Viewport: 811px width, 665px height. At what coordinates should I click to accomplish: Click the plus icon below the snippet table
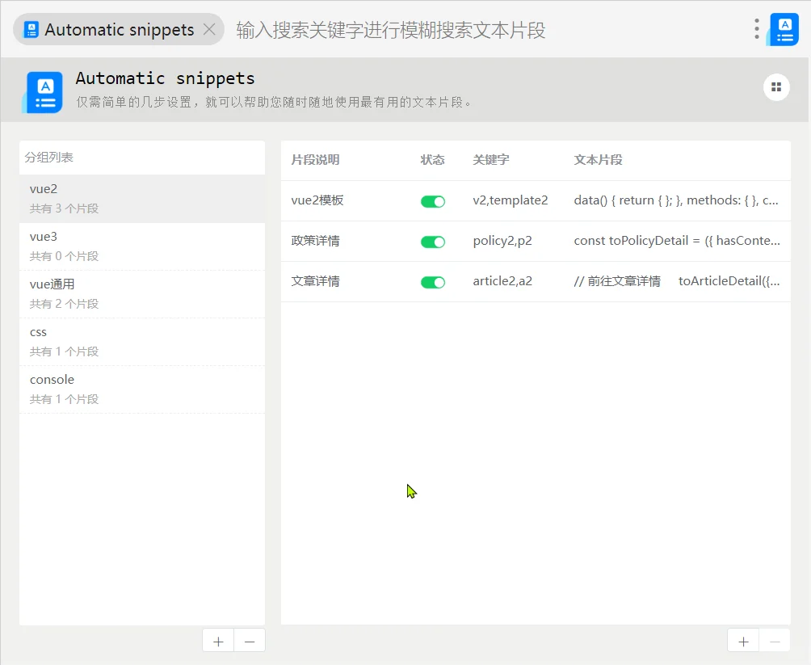tap(742, 640)
